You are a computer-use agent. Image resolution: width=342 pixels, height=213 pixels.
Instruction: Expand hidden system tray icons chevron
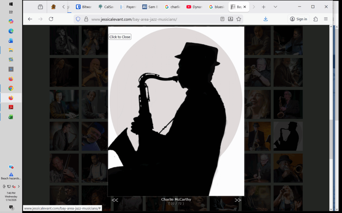coord(19,187)
